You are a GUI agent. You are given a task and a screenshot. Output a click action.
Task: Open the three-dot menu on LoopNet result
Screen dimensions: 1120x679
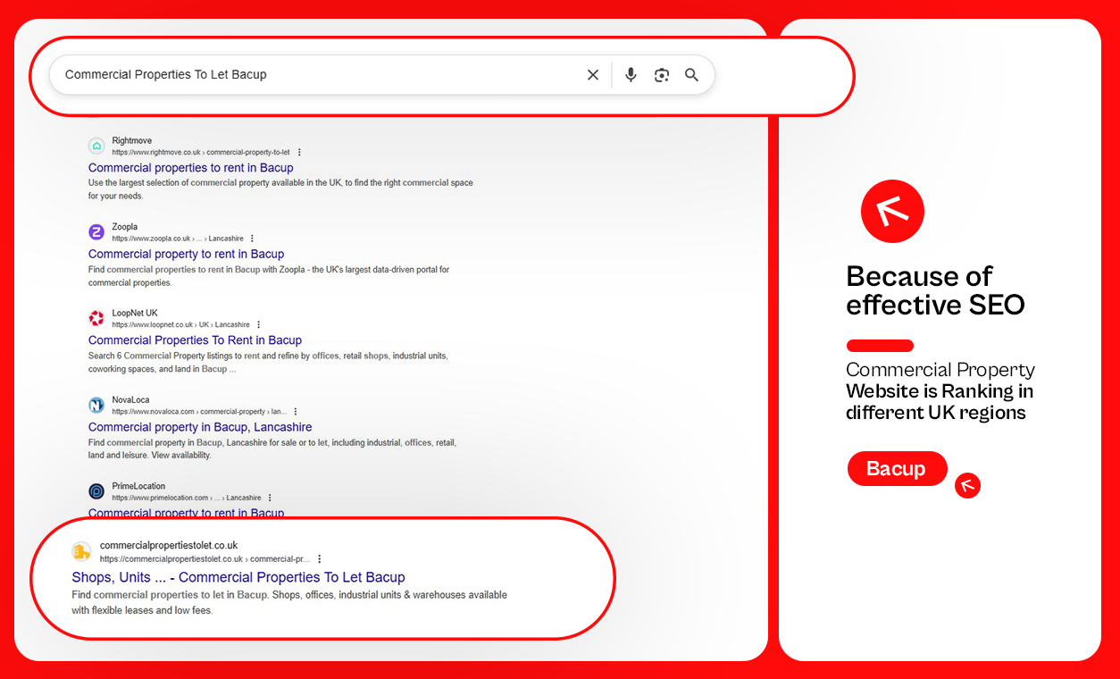[x=258, y=324]
